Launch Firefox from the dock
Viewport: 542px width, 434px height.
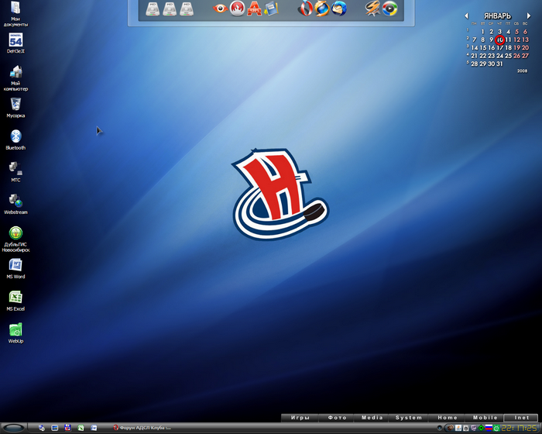[x=322, y=9]
